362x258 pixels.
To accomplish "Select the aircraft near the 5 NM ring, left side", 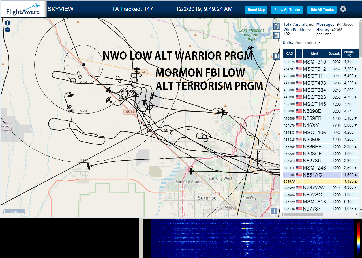I will click(70, 95).
